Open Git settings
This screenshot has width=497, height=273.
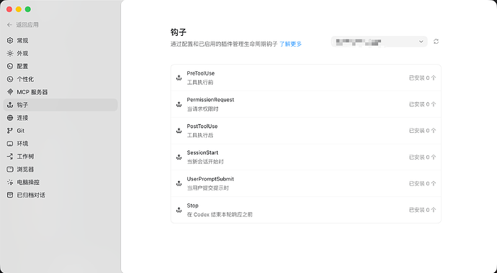[61, 131]
